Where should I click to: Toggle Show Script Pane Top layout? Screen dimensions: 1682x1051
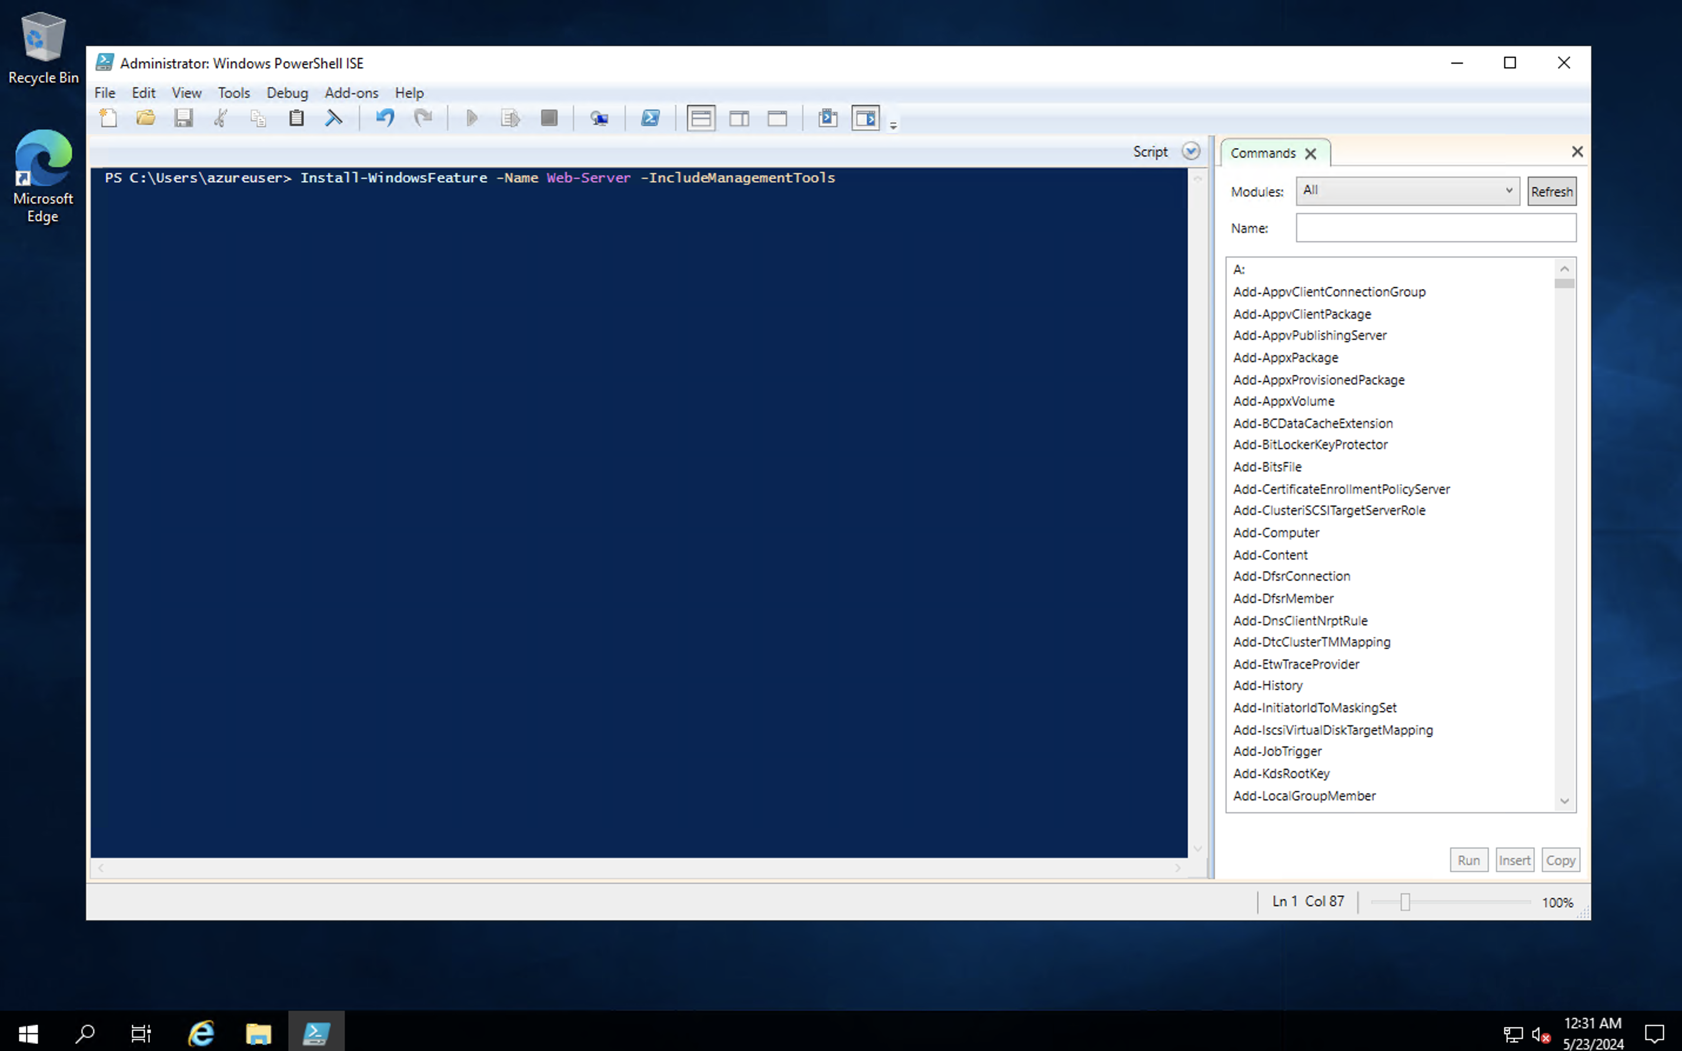[x=701, y=118]
